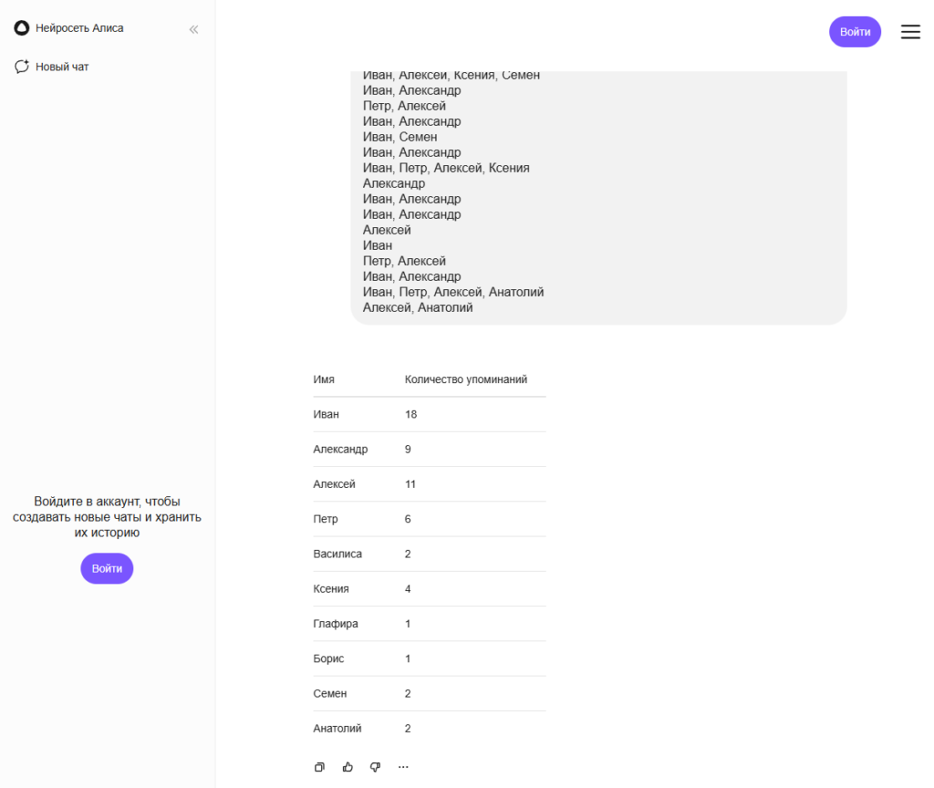Click the Нейросеть Алиса title text
The height and width of the screenshot is (788, 934).
coord(79,28)
